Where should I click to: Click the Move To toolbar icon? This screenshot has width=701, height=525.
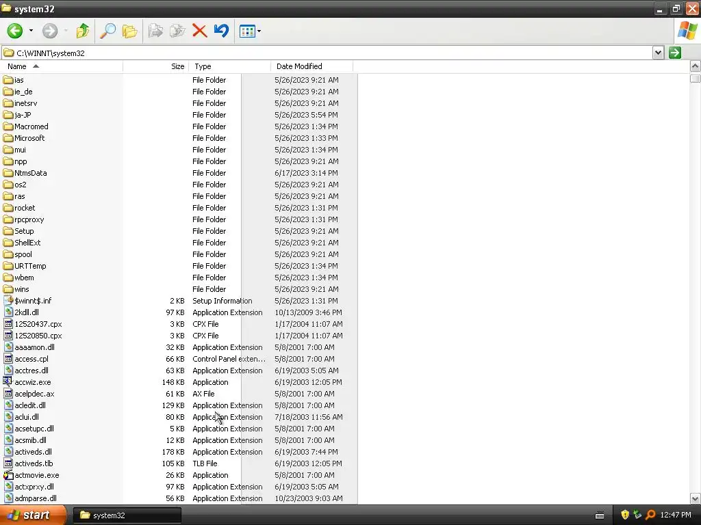[155, 31]
